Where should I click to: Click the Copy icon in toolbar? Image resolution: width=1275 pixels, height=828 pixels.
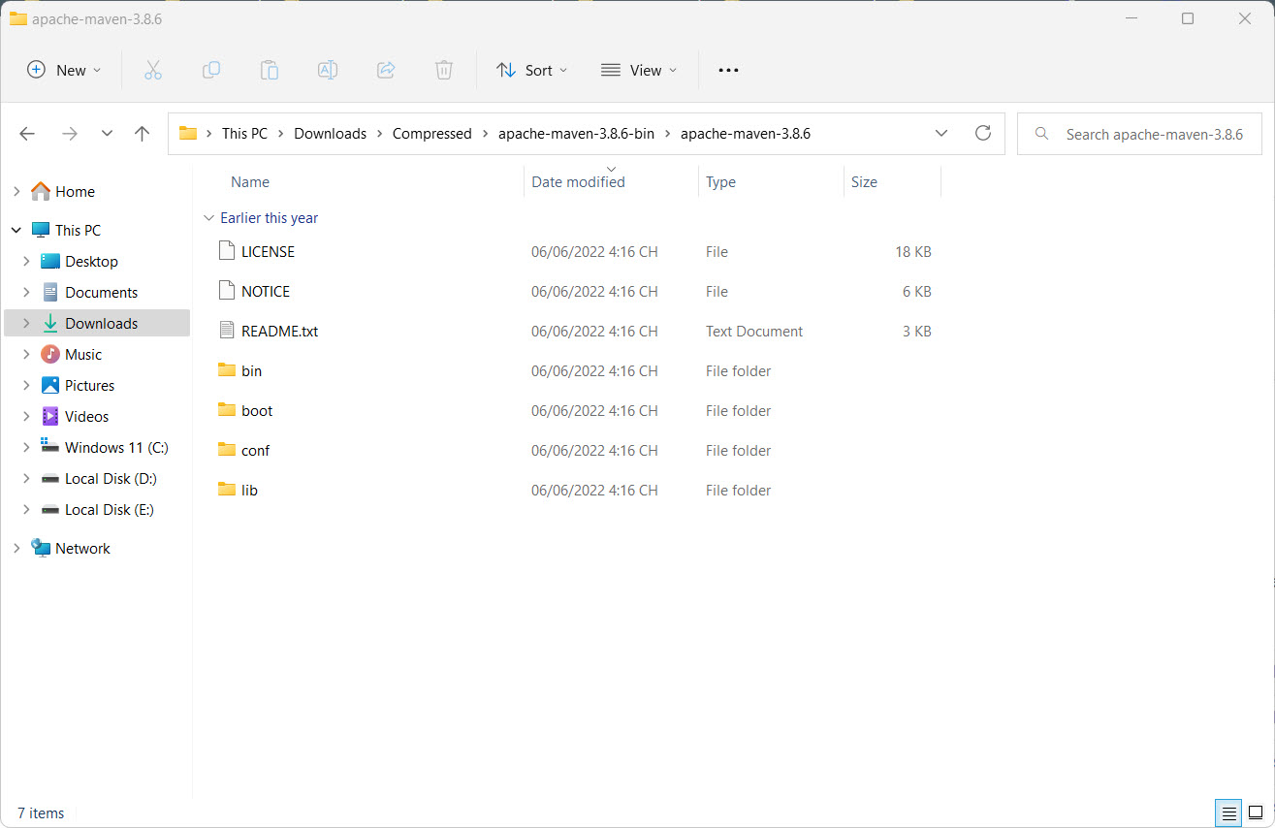pos(210,70)
